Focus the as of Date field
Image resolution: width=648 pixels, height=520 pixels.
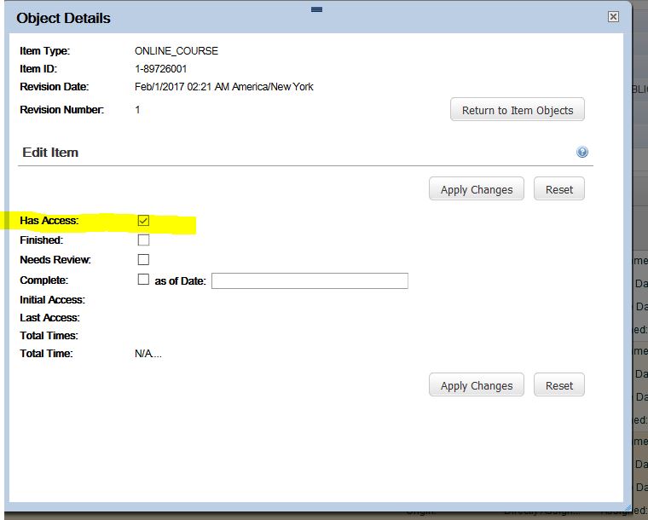pyautogui.click(x=310, y=280)
